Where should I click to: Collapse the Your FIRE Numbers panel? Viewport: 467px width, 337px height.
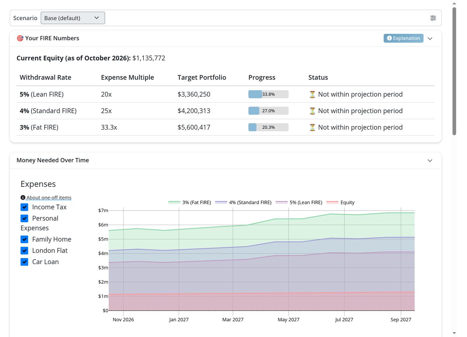[430, 38]
